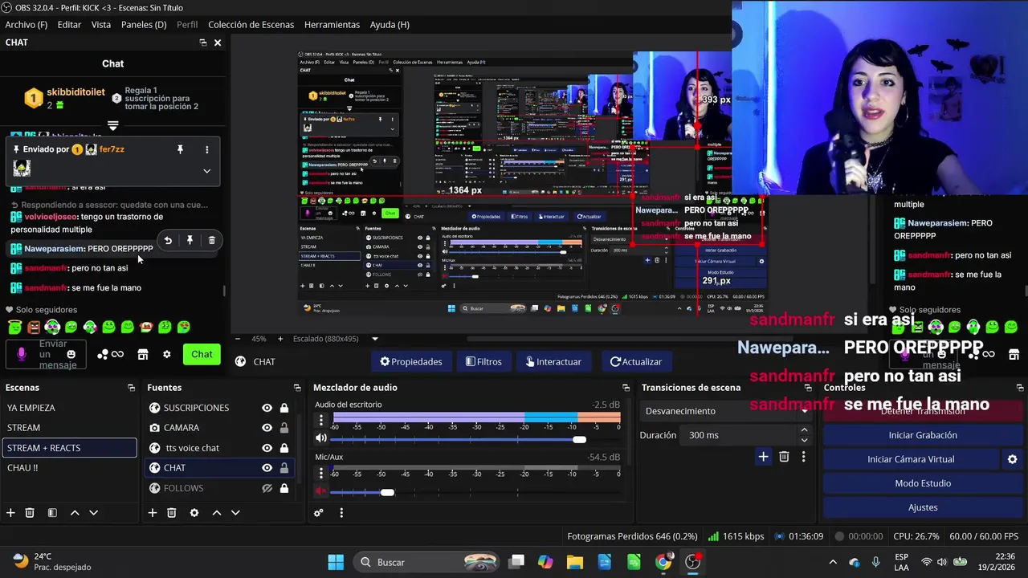Click the Interactuar button
Image resolution: width=1028 pixels, height=578 pixels.
tap(553, 361)
